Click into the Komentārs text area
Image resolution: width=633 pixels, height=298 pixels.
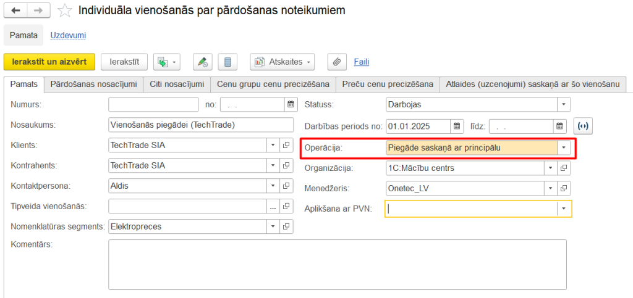(x=337, y=265)
